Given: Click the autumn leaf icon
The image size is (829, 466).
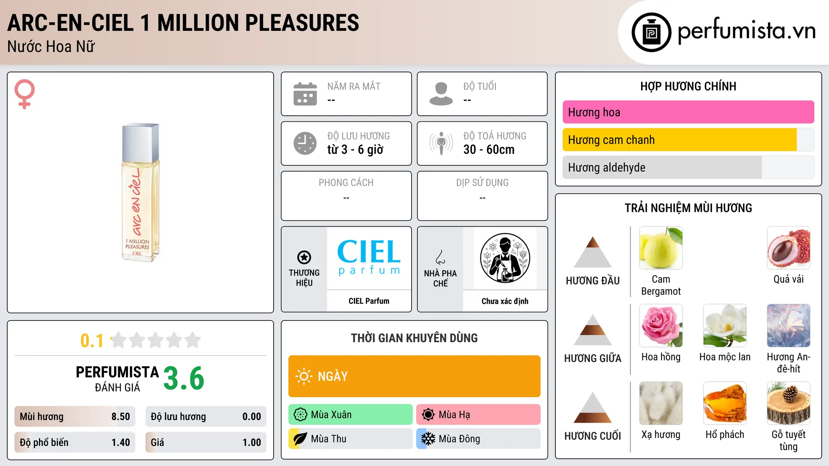Looking at the screenshot, I should tap(300, 439).
